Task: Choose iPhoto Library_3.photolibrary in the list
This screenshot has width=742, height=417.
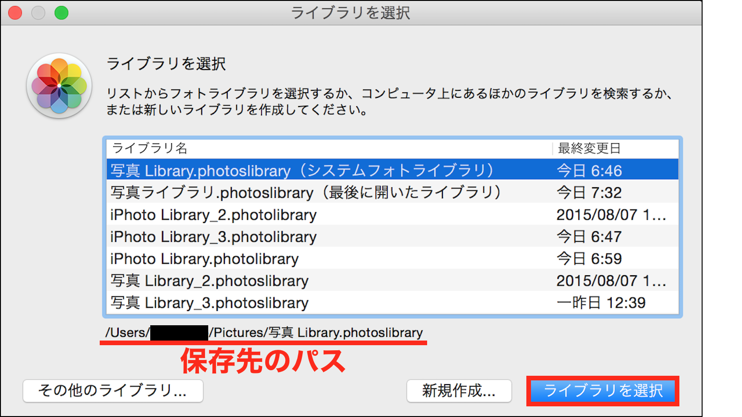Action: click(392, 236)
